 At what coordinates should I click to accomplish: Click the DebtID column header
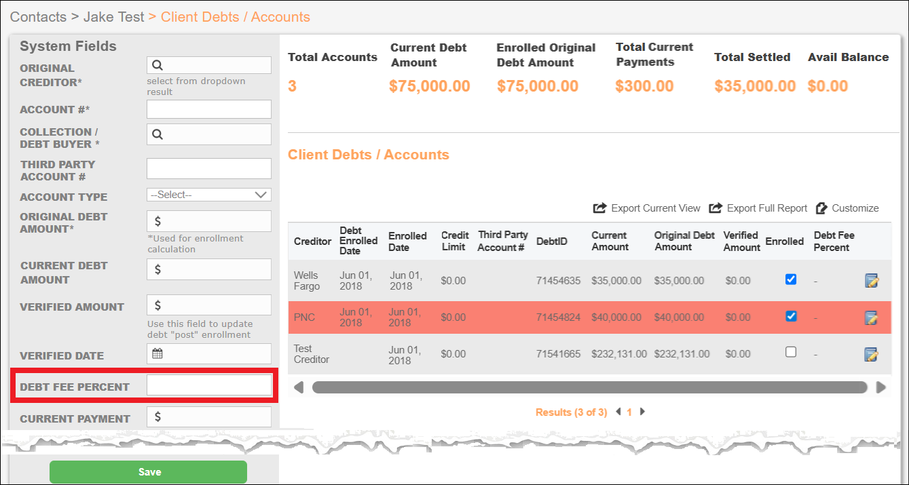pos(552,241)
